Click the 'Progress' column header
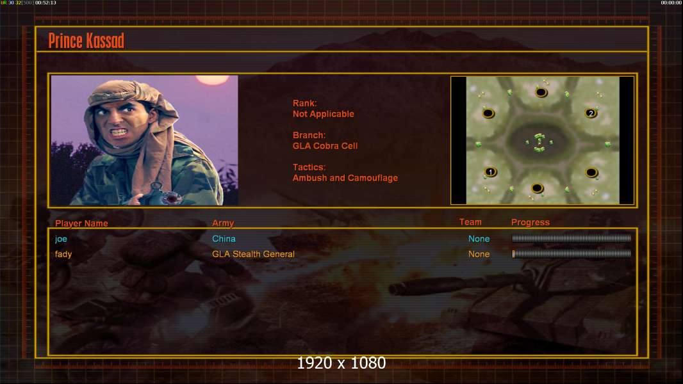The width and height of the screenshot is (683, 384). [530, 222]
